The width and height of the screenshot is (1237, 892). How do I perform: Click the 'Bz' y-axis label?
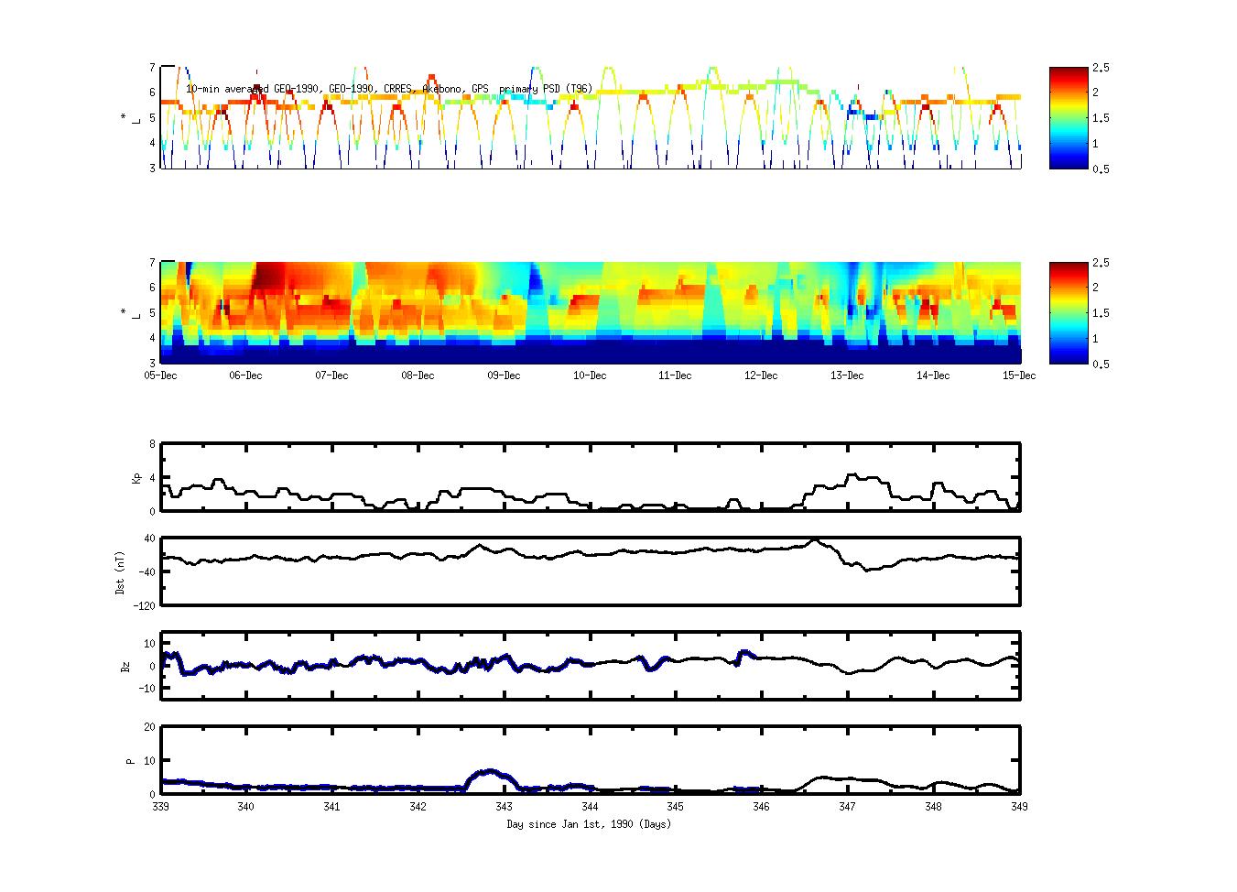click(125, 666)
